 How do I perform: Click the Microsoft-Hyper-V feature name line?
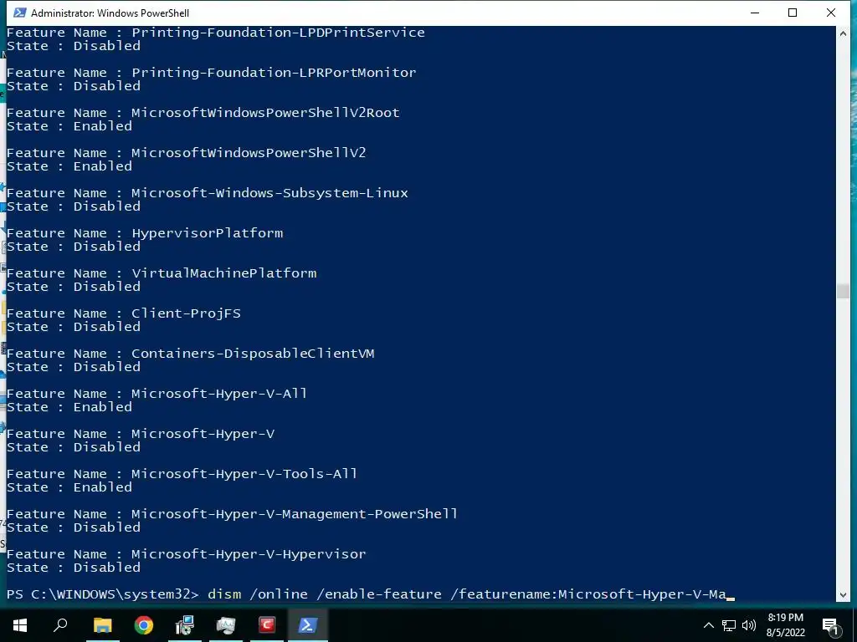pos(141,434)
